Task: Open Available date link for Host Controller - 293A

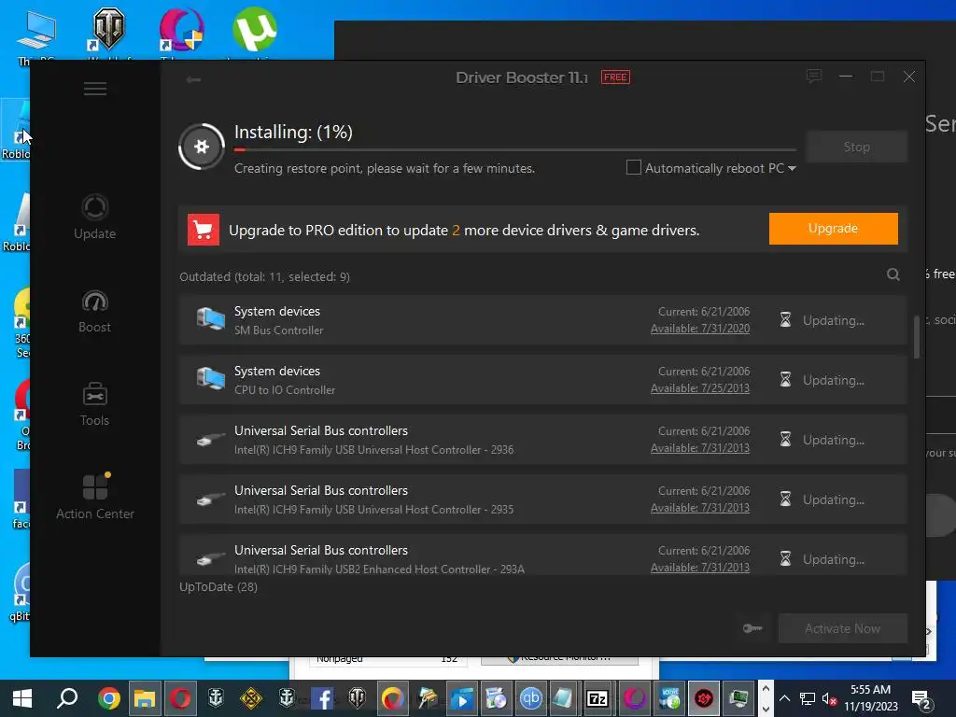Action: [x=700, y=568]
